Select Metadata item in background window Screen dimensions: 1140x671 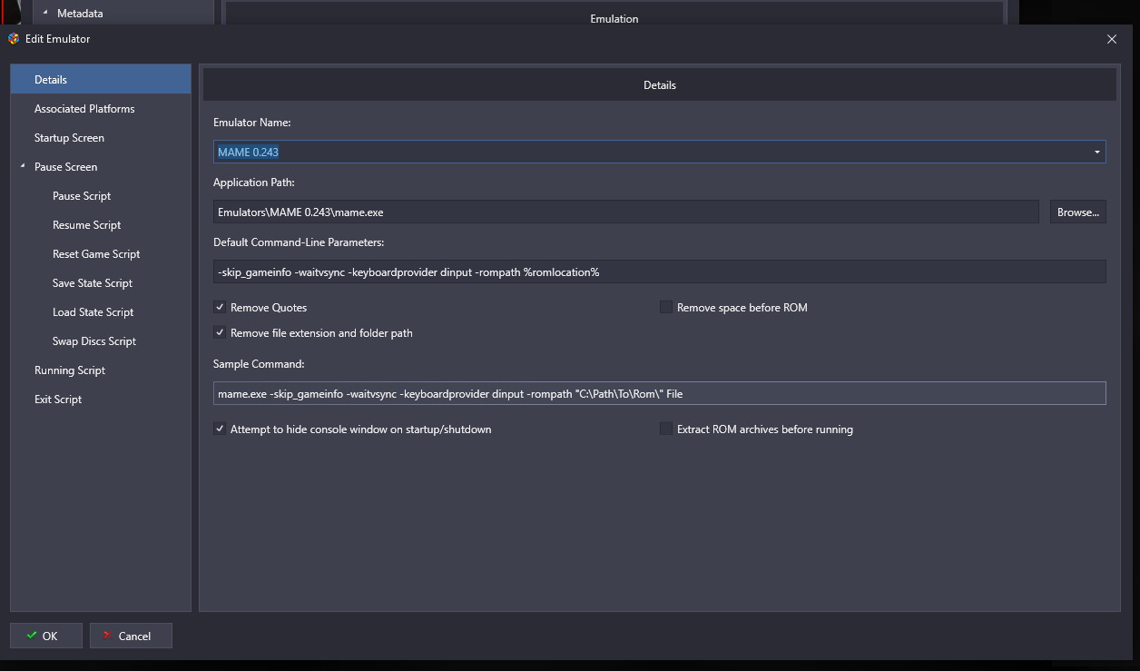click(x=80, y=14)
